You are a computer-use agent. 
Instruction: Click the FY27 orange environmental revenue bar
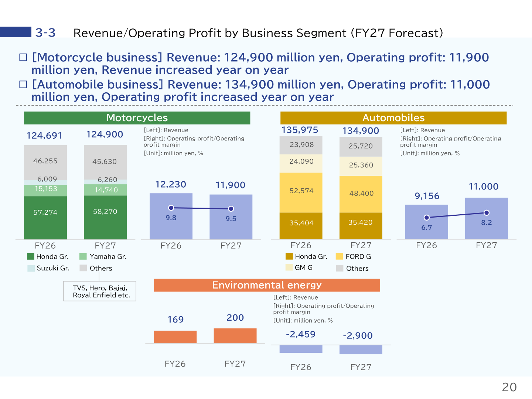(x=235, y=336)
